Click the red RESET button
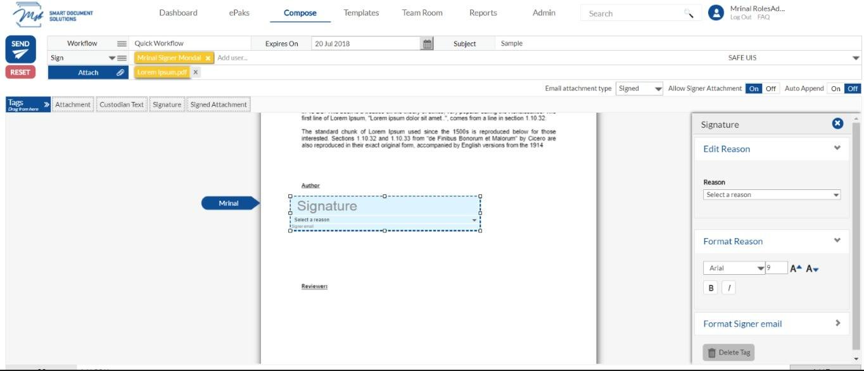This screenshot has width=864, height=371. coord(20,72)
